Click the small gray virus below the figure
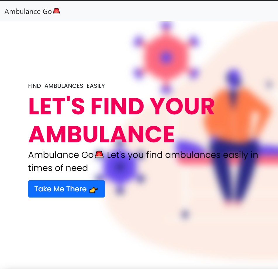 [x=185, y=214]
